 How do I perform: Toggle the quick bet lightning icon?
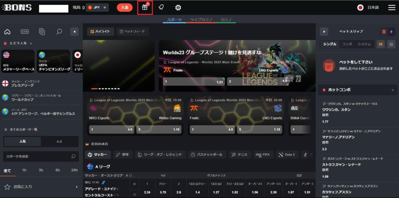point(391,32)
